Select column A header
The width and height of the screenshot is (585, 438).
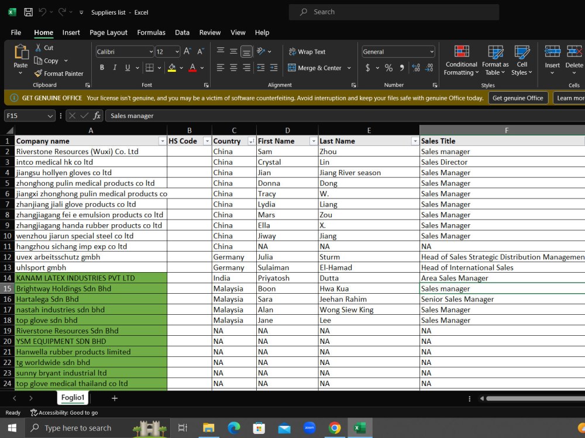[x=91, y=130]
